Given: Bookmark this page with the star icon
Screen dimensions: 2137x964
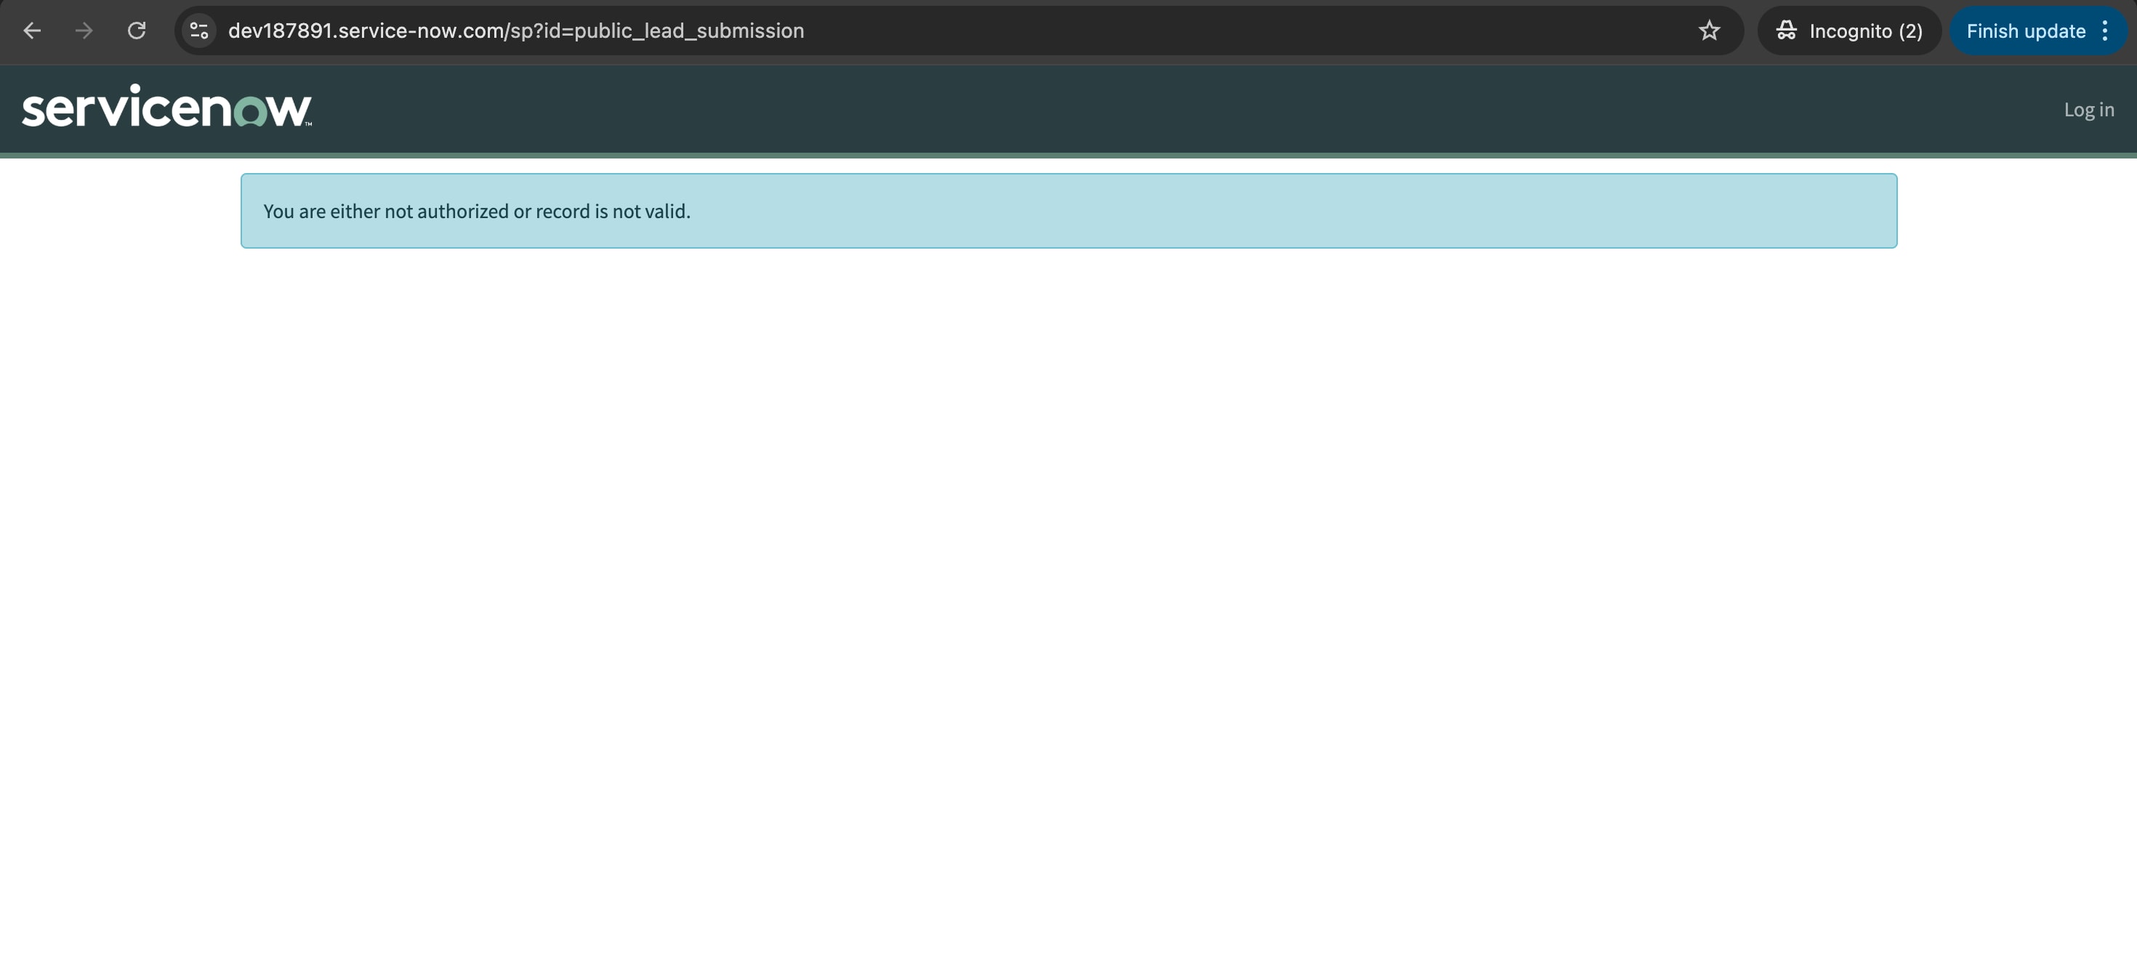Looking at the screenshot, I should click(x=1709, y=31).
